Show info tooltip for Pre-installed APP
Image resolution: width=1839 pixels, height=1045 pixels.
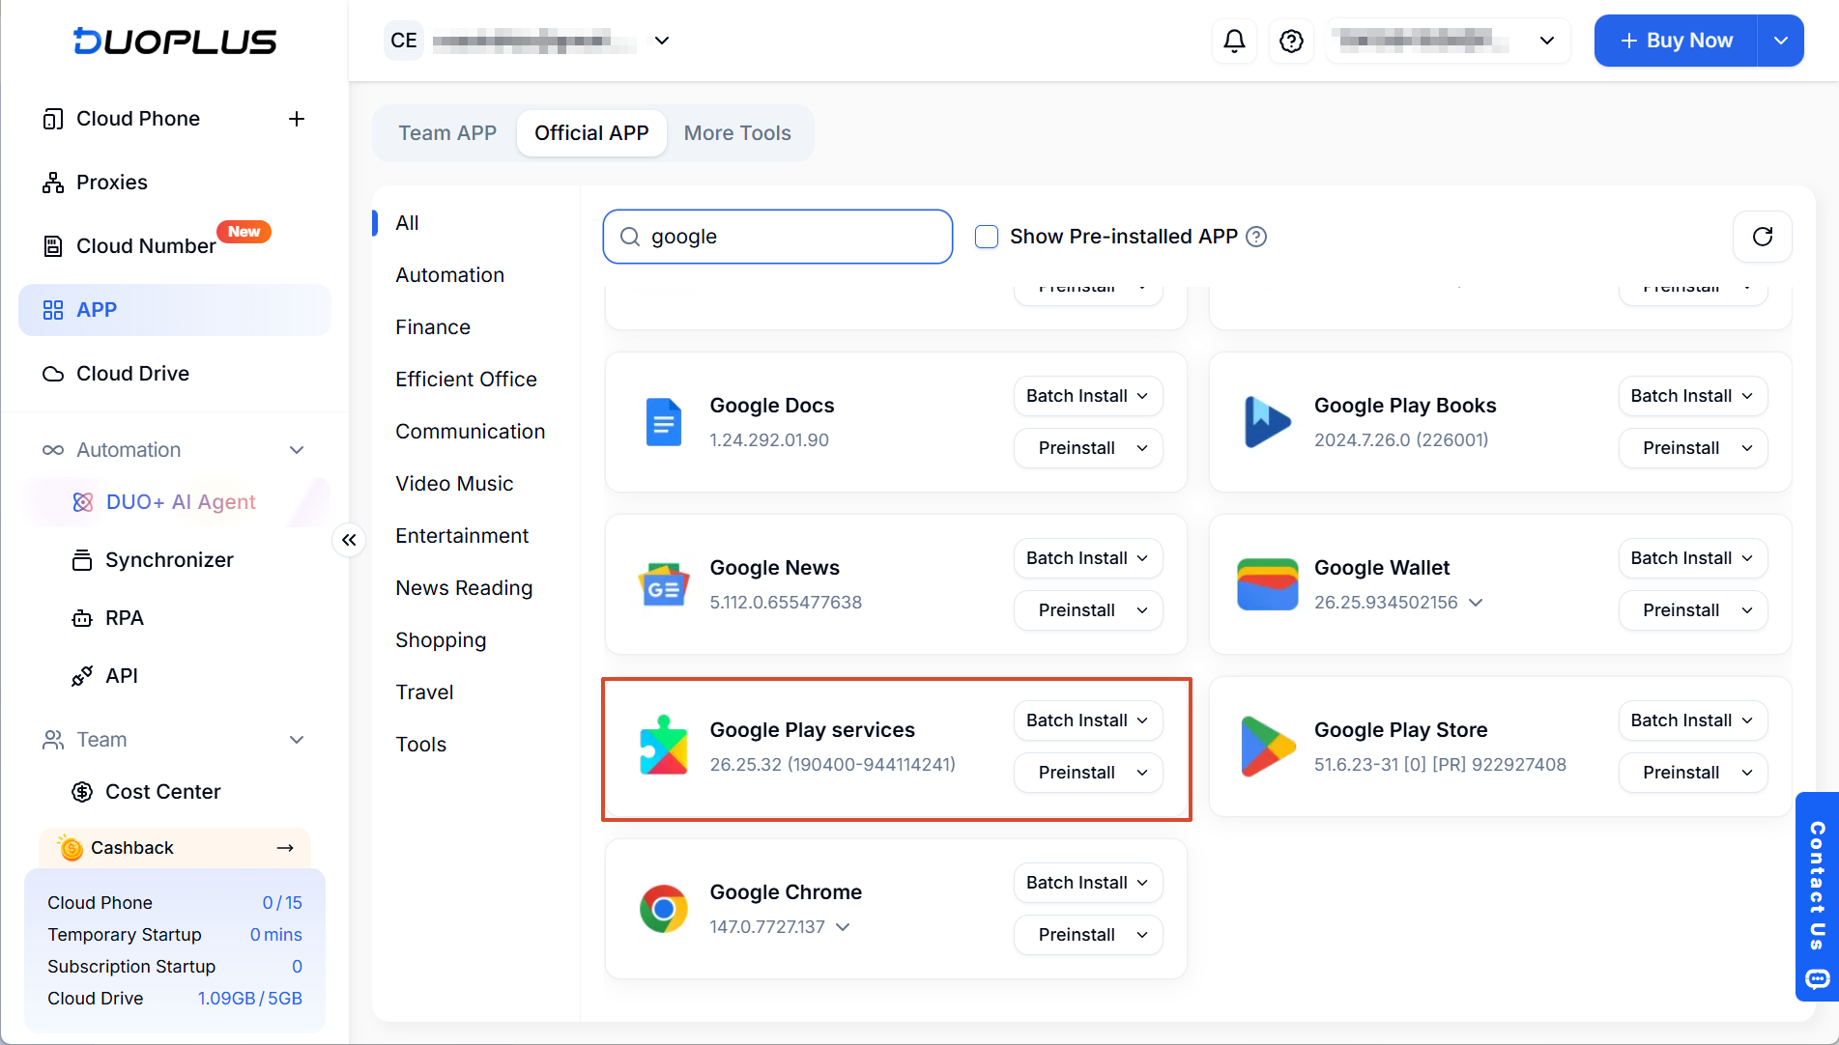click(x=1256, y=237)
